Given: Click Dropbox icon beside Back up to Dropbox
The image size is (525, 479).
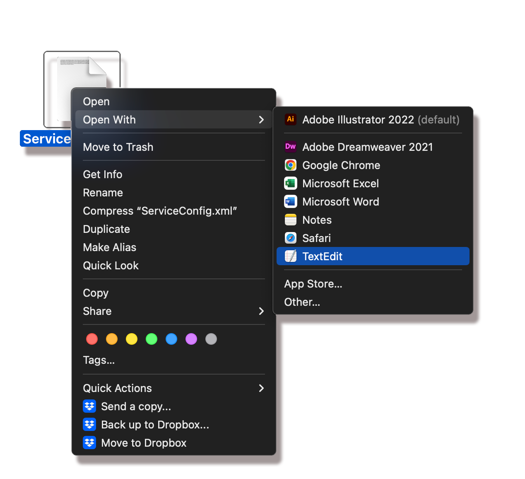Looking at the screenshot, I should pos(89,424).
